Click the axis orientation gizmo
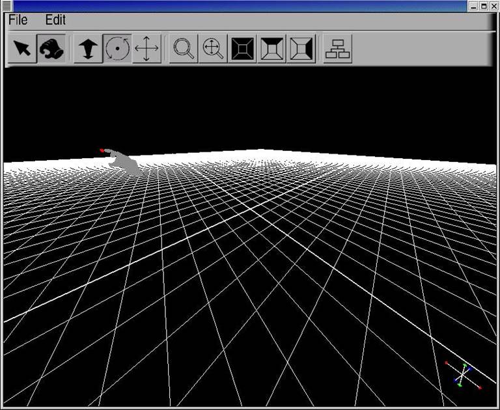 tap(464, 375)
